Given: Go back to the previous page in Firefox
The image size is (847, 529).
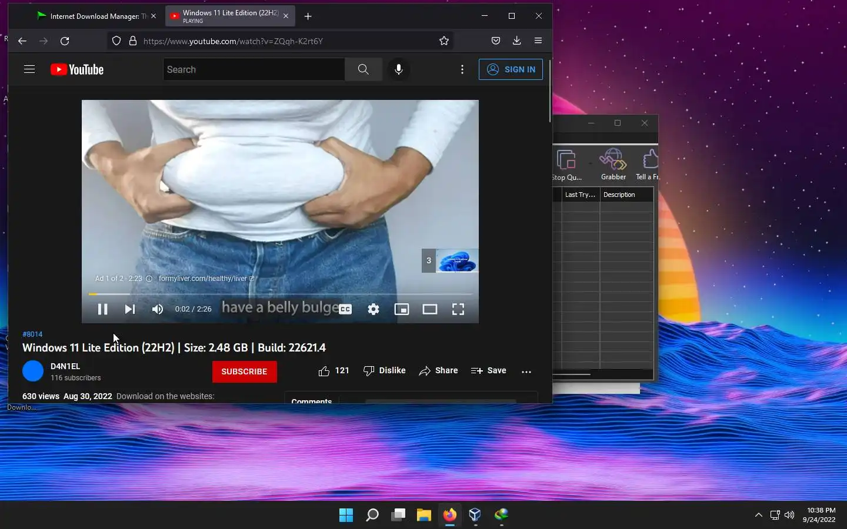Looking at the screenshot, I should pos(22,41).
